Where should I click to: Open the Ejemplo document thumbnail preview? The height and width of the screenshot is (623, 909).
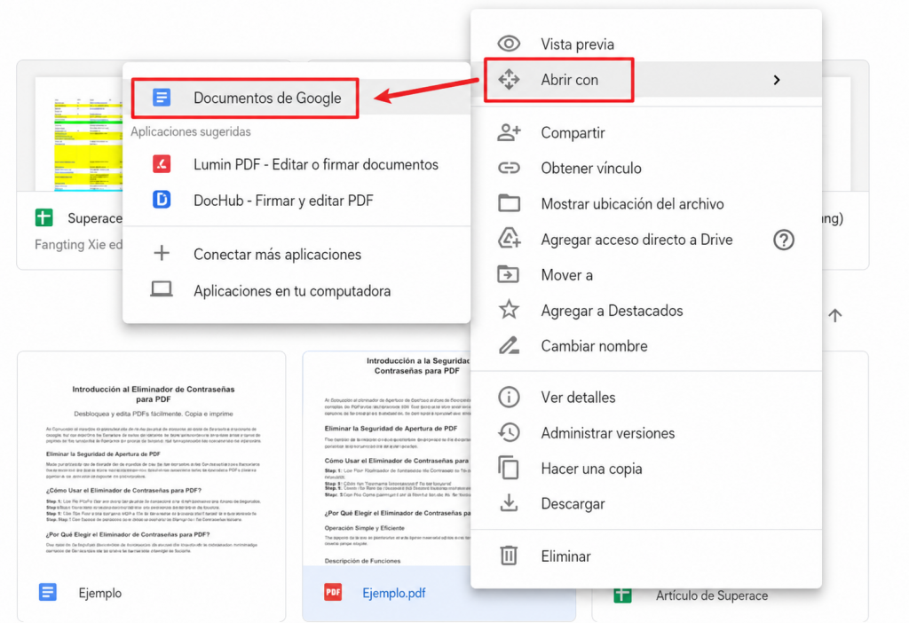coord(152,458)
